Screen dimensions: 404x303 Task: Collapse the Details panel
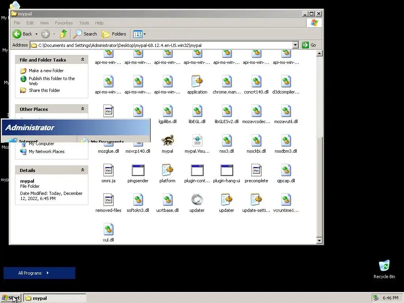coord(82,170)
